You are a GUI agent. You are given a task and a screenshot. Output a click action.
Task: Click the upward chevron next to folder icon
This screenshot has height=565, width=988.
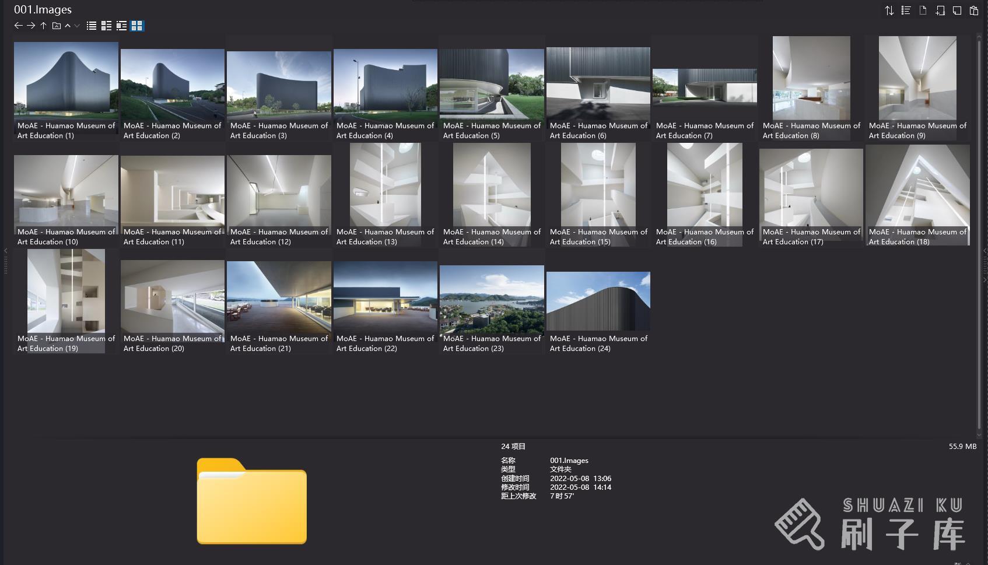pyautogui.click(x=68, y=26)
